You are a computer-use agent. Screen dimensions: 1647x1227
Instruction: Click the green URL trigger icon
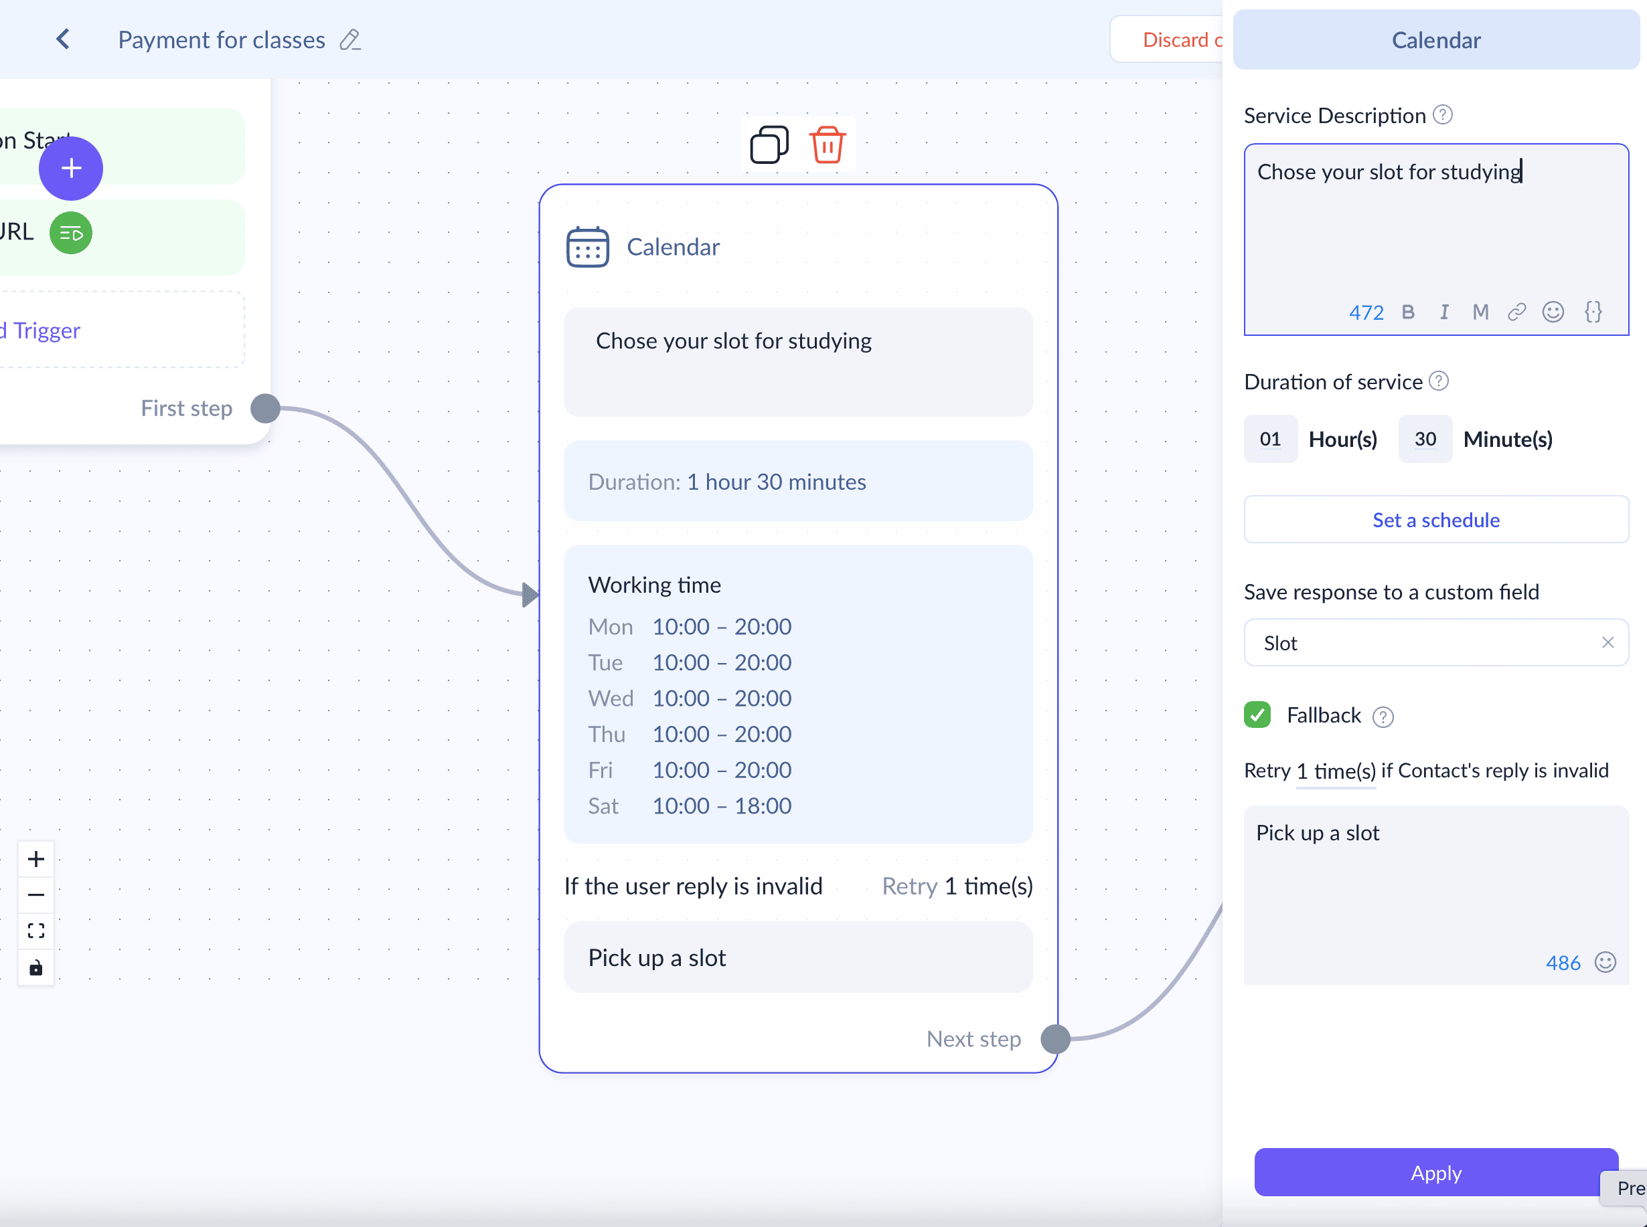click(72, 233)
